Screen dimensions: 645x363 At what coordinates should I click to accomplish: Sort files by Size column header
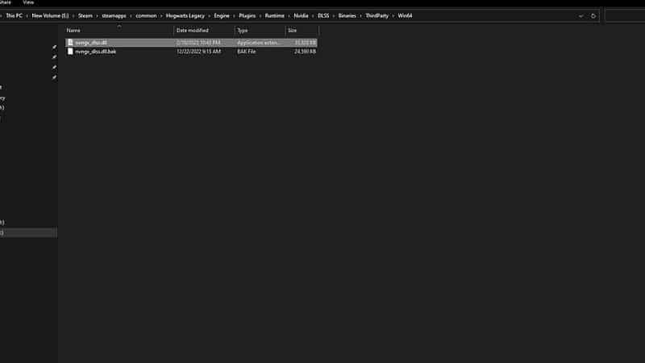point(292,30)
